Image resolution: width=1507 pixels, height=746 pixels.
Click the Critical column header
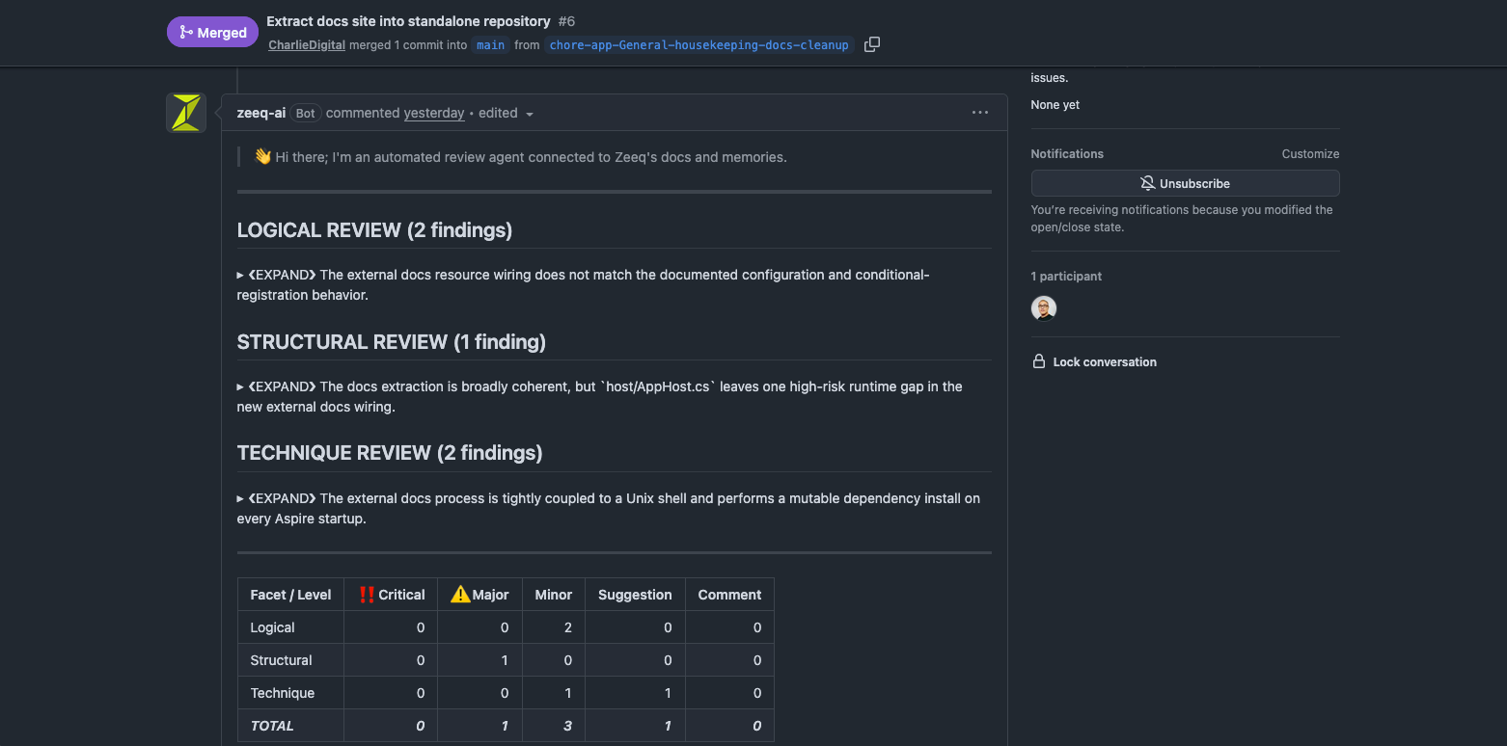point(391,595)
